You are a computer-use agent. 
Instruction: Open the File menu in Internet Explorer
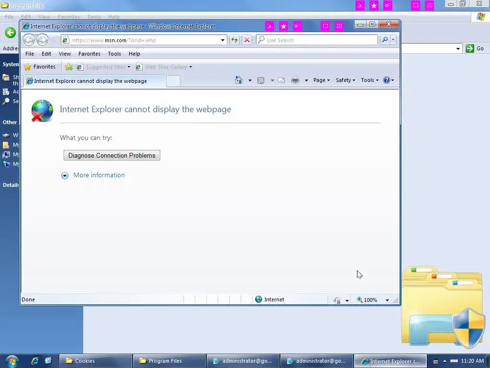click(x=30, y=54)
